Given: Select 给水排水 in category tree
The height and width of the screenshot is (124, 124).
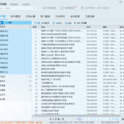Looking at the screenshot, I should click(x=4, y=49).
